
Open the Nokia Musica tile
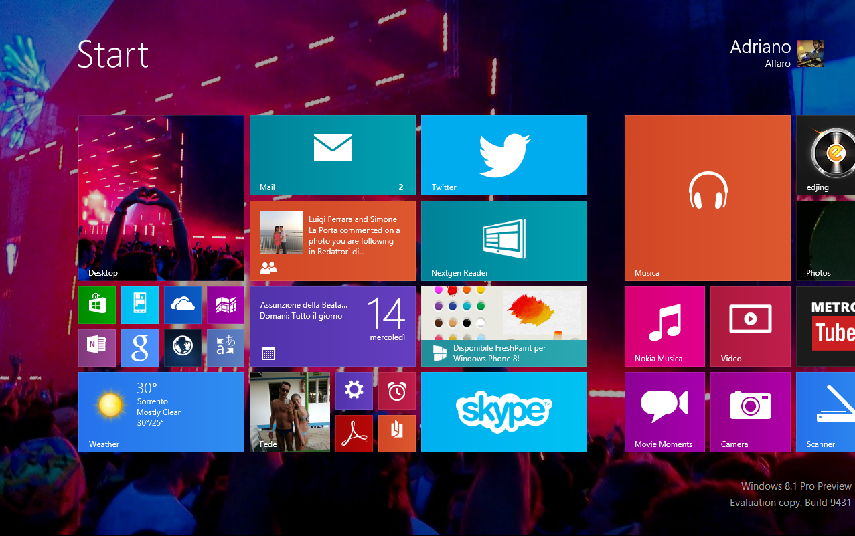coord(665,327)
